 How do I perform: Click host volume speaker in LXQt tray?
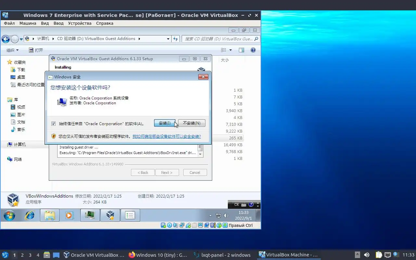tap(367, 255)
